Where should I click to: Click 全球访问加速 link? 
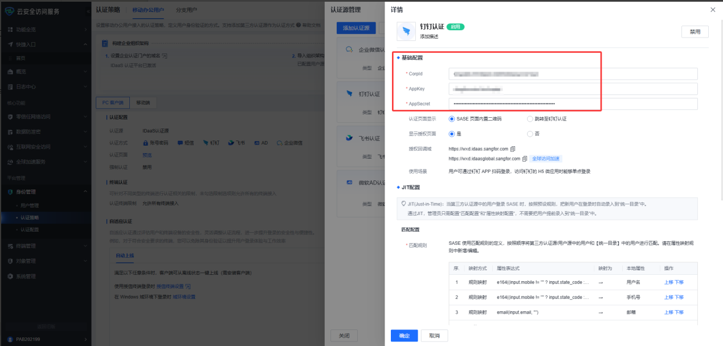[x=546, y=159]
